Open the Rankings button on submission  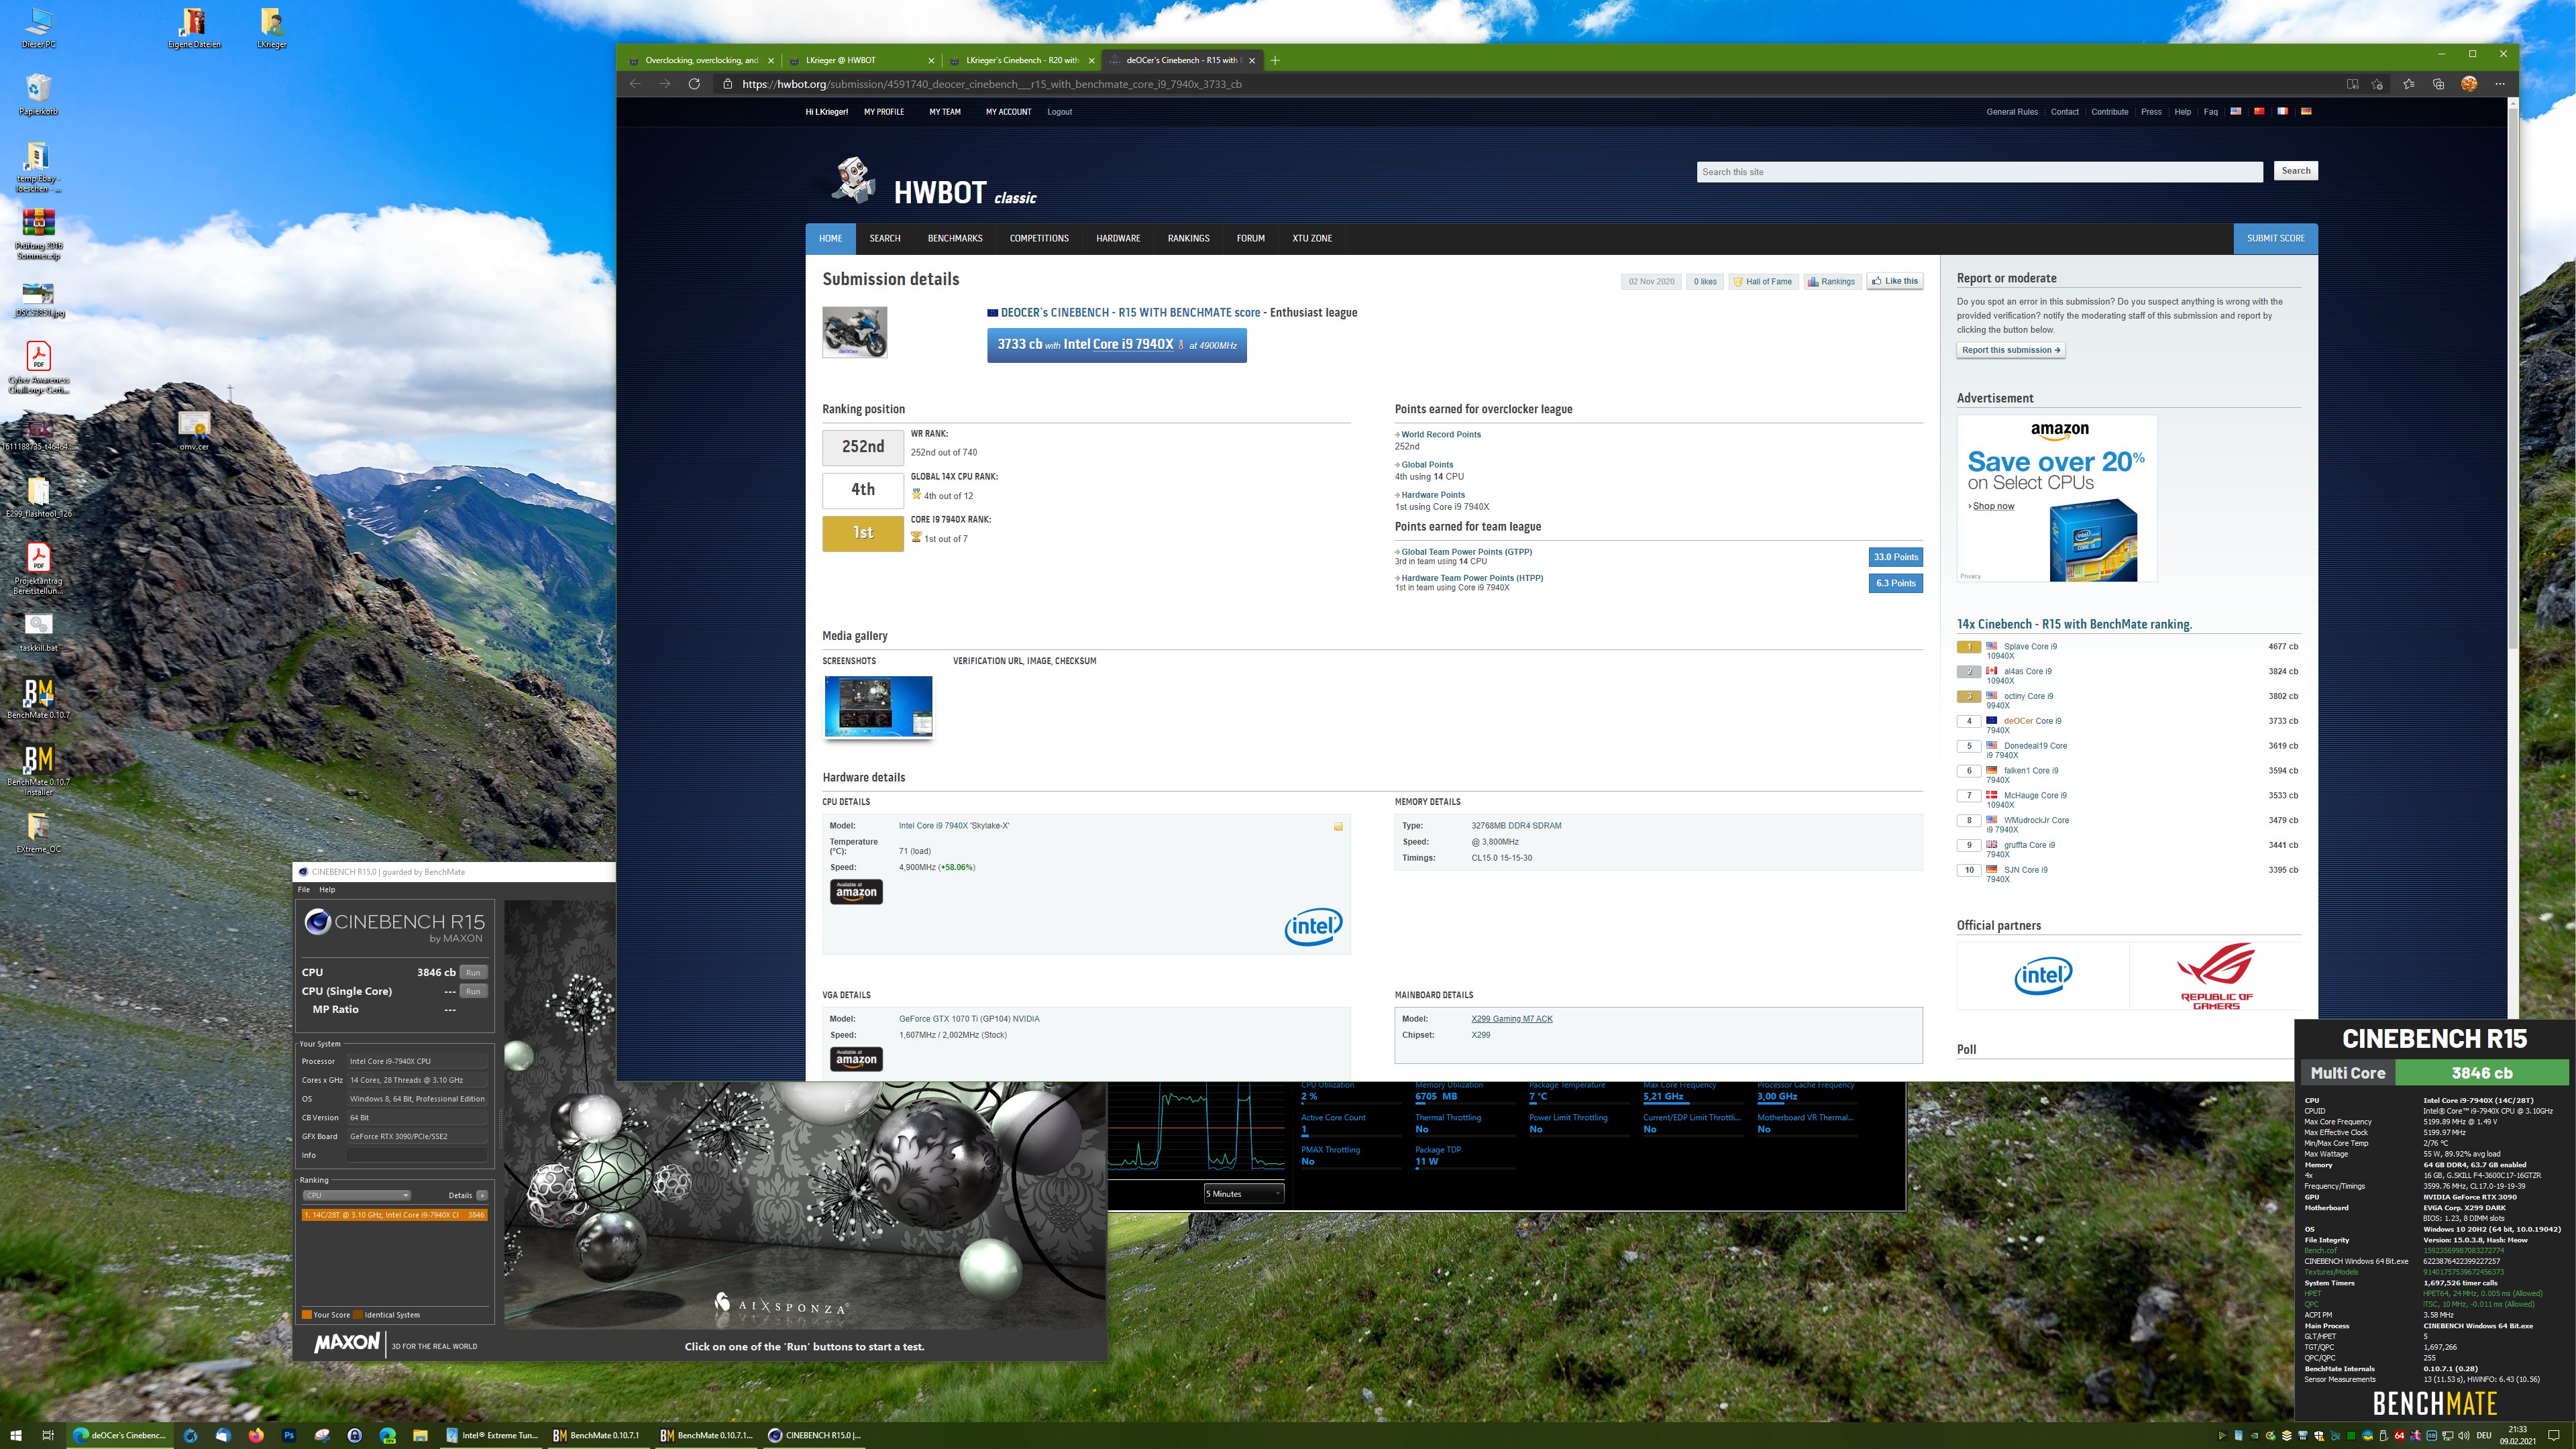(1831, 281)
